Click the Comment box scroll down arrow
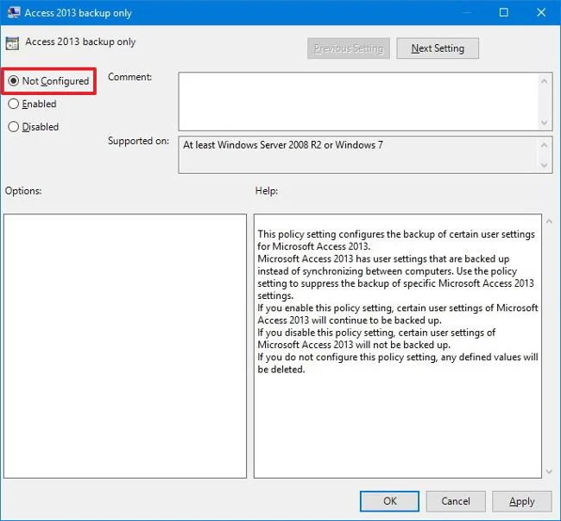 545,123
